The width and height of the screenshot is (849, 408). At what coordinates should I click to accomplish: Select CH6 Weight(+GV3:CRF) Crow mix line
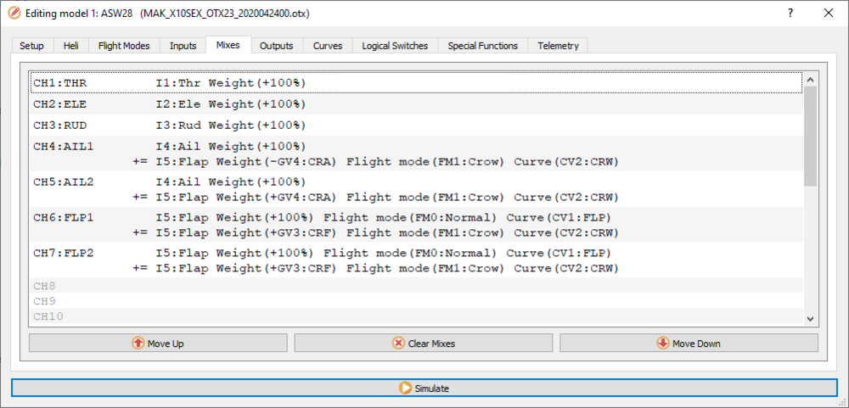coord(416,232)
